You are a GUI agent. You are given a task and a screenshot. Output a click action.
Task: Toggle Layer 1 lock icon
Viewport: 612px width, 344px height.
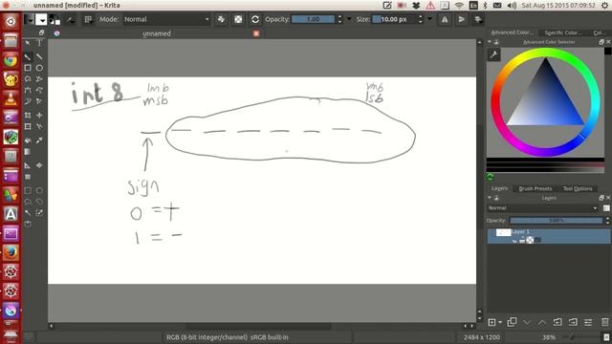pyautogui.click(x=522, y=240)
